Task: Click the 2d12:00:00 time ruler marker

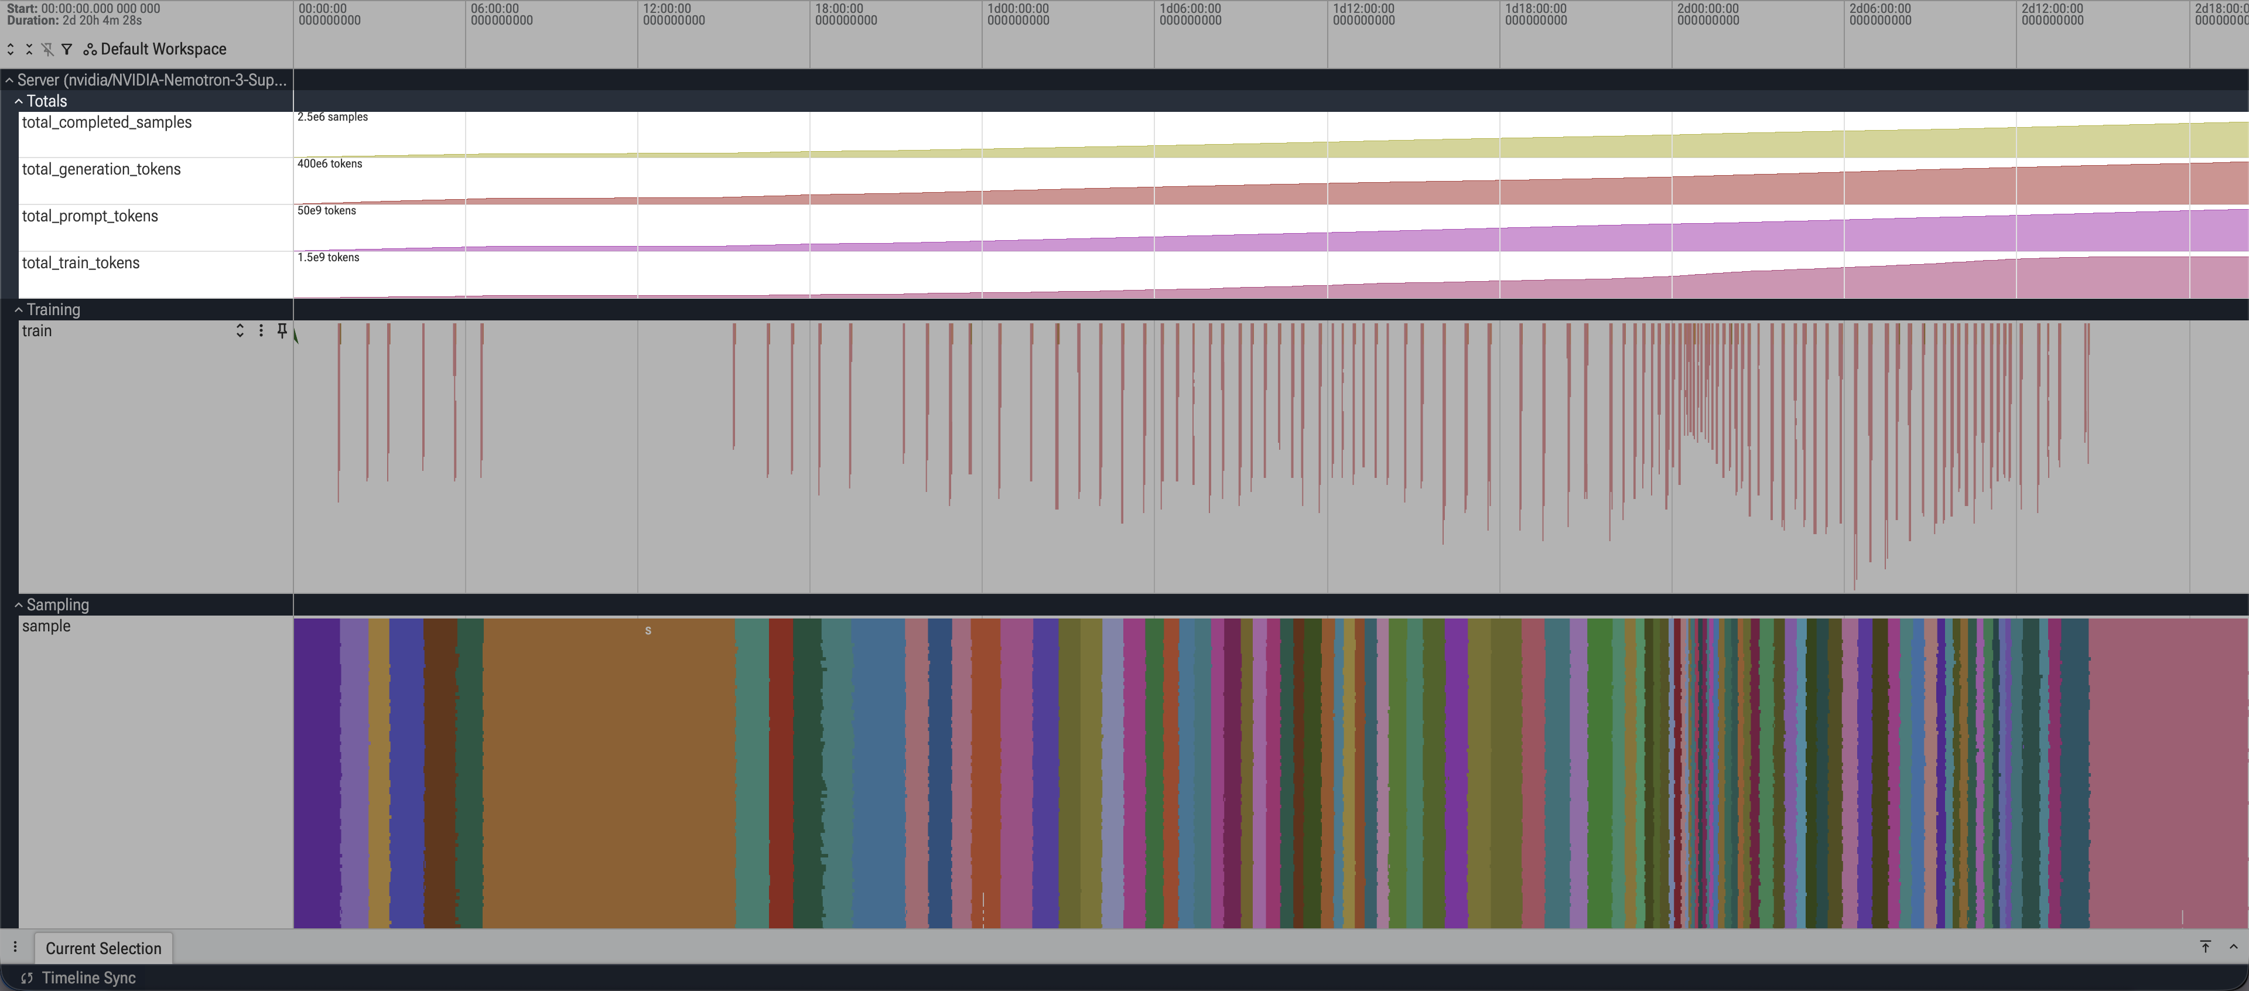Action: (x=2052, y=14)
